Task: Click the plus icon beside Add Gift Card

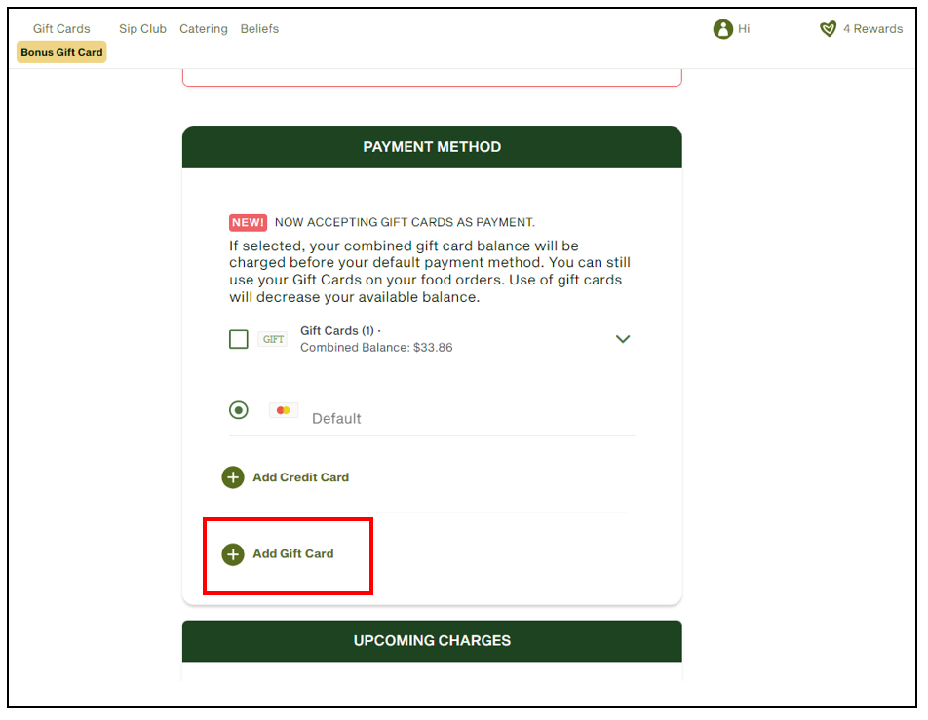Action: 233,553
